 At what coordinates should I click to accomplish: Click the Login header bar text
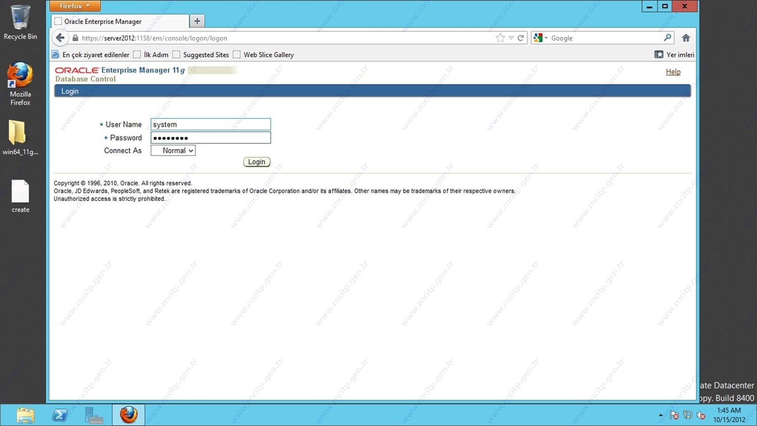click(70, 91)
